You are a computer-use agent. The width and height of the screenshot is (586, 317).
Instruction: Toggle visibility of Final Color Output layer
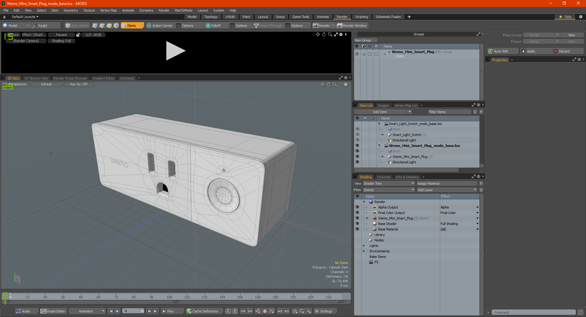coord(357,213)
